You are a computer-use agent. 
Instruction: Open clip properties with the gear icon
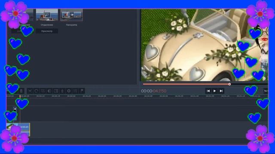tap(69, 91)
